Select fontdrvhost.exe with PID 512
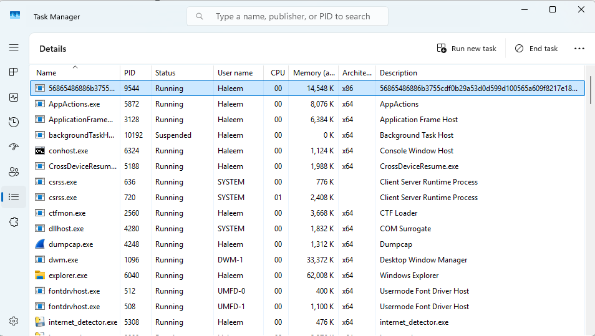 (x=74, y=291)
